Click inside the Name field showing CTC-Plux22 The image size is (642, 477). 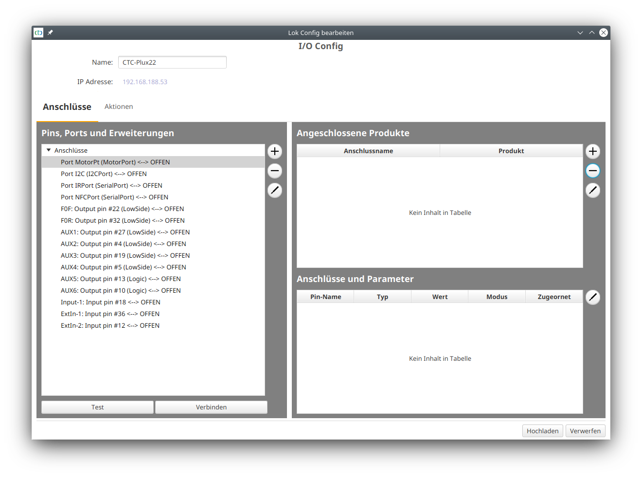(172, 62)
